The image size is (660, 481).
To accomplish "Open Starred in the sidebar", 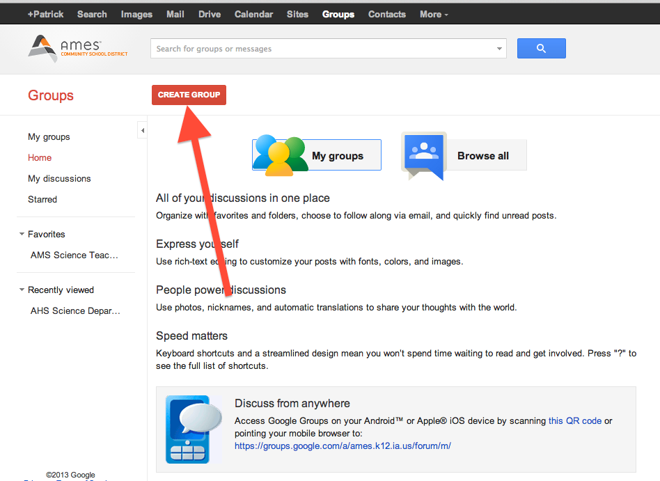I will coord(42,199).
